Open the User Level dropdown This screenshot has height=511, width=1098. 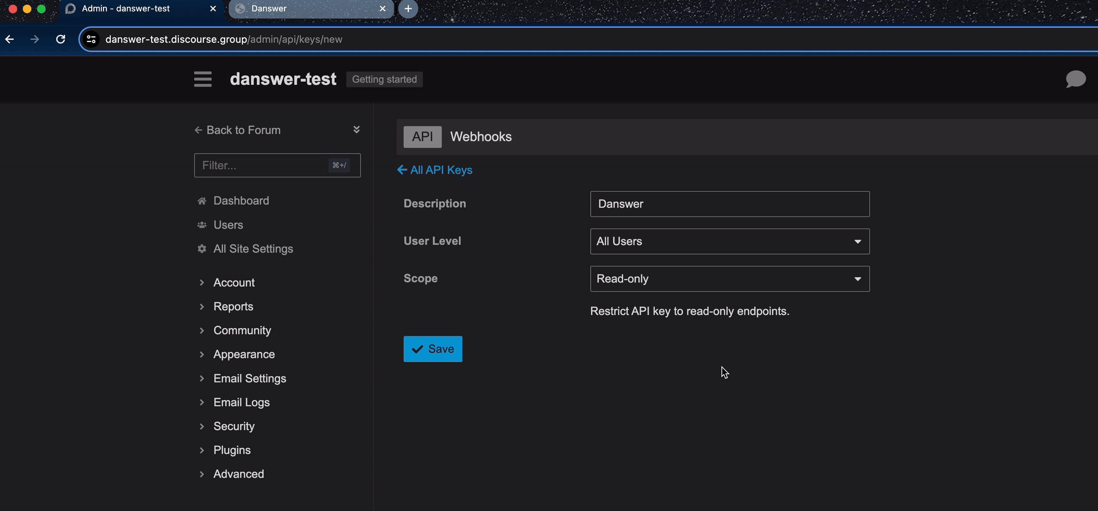point(729,241)
